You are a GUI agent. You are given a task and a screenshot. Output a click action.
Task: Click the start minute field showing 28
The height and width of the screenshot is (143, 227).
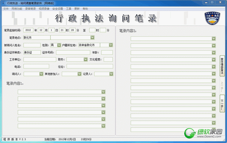click(x=73, y=30)
